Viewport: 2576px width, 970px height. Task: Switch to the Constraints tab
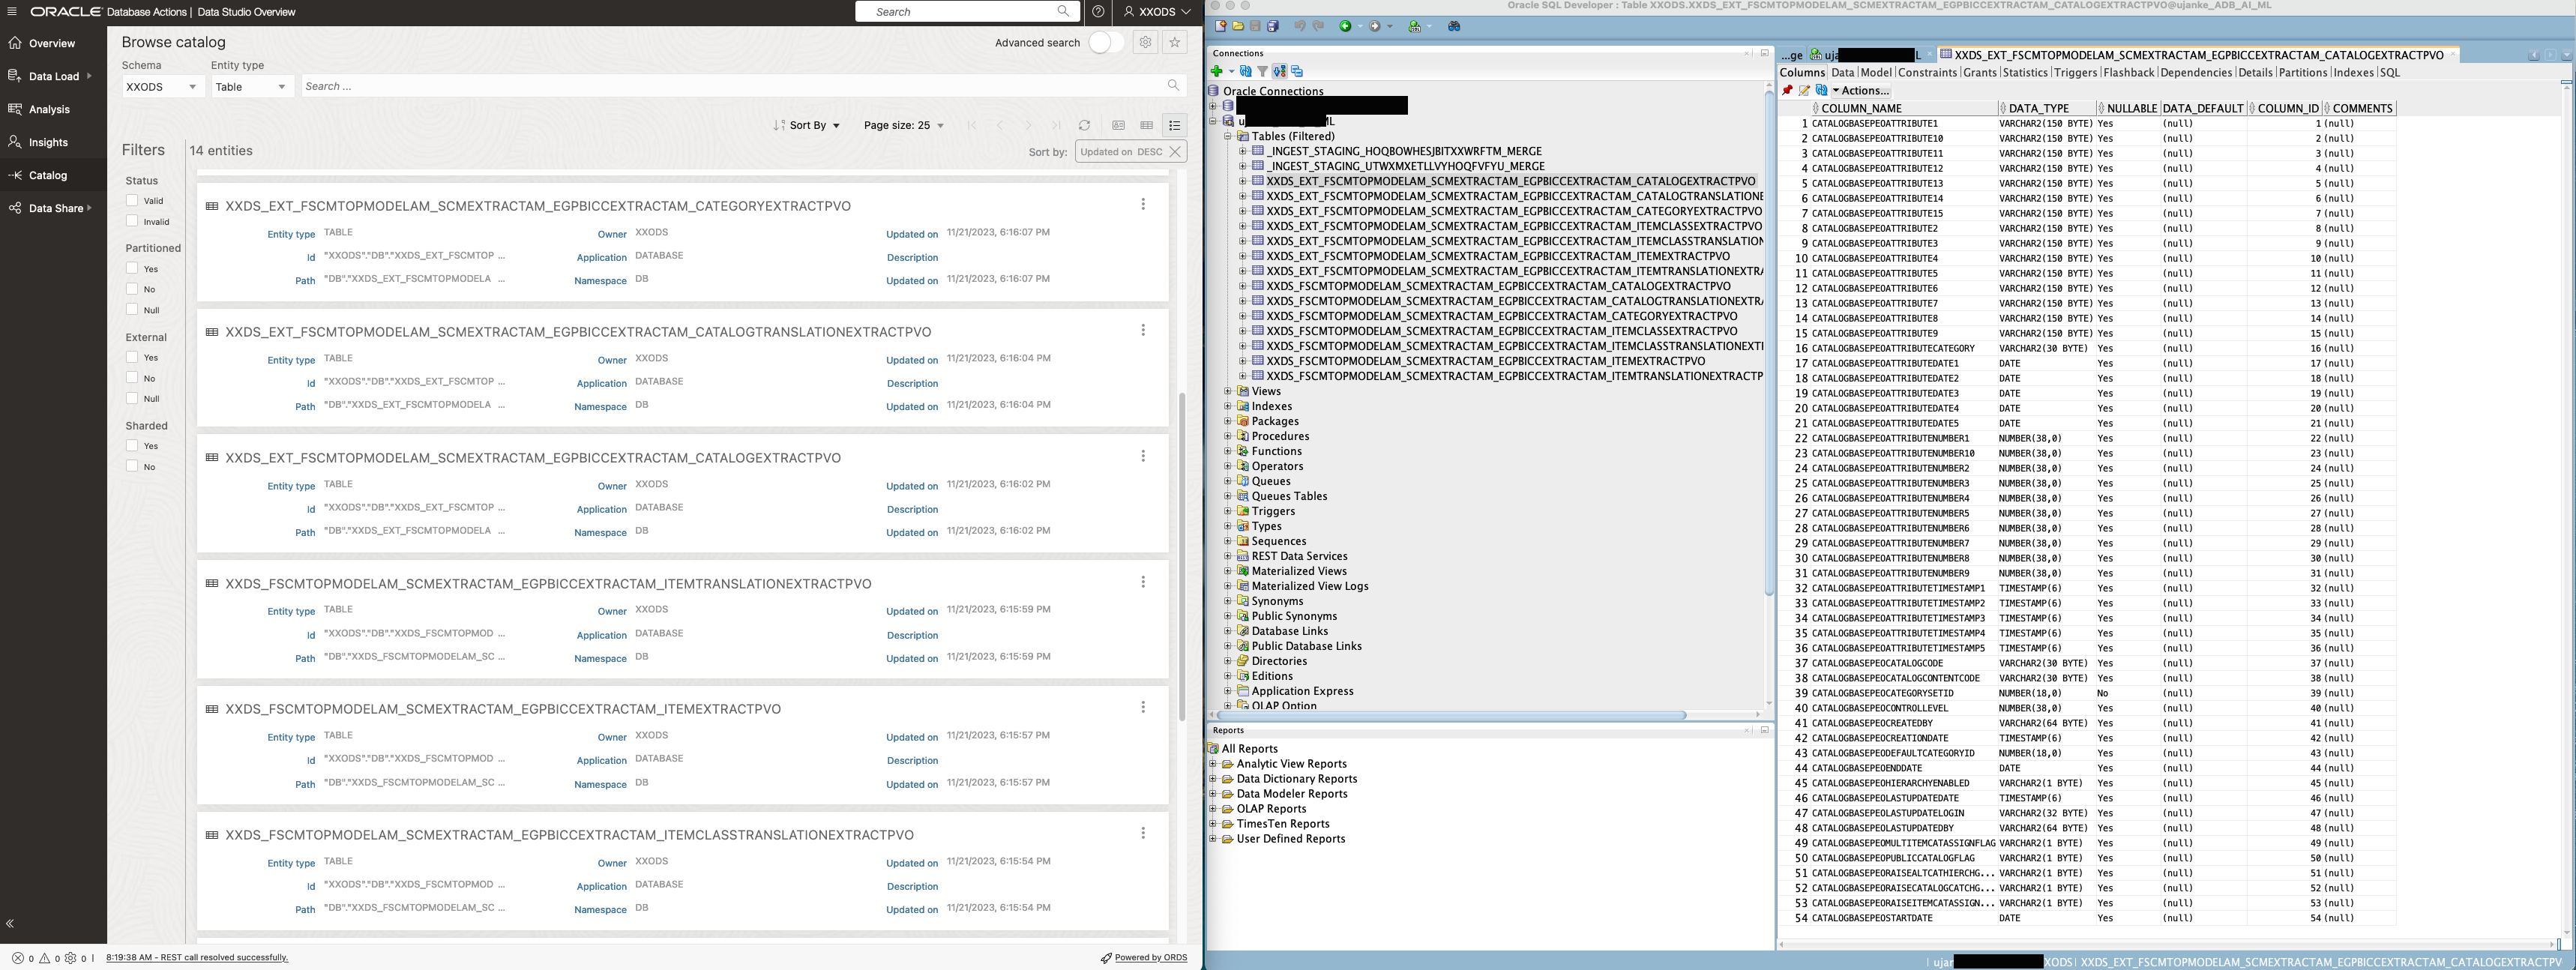(1928, 72)
